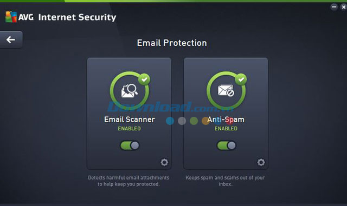Select the Anti-Spam title text

(x=226, y=119)
